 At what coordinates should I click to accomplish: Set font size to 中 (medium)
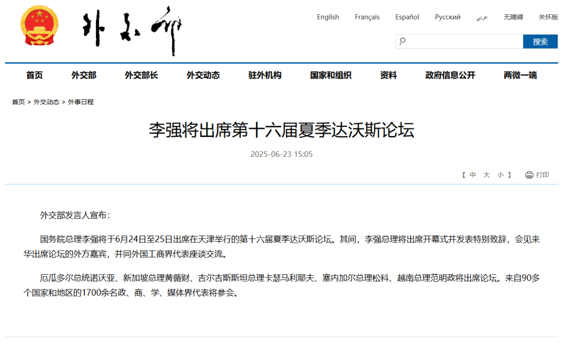(x=473, y=175)
